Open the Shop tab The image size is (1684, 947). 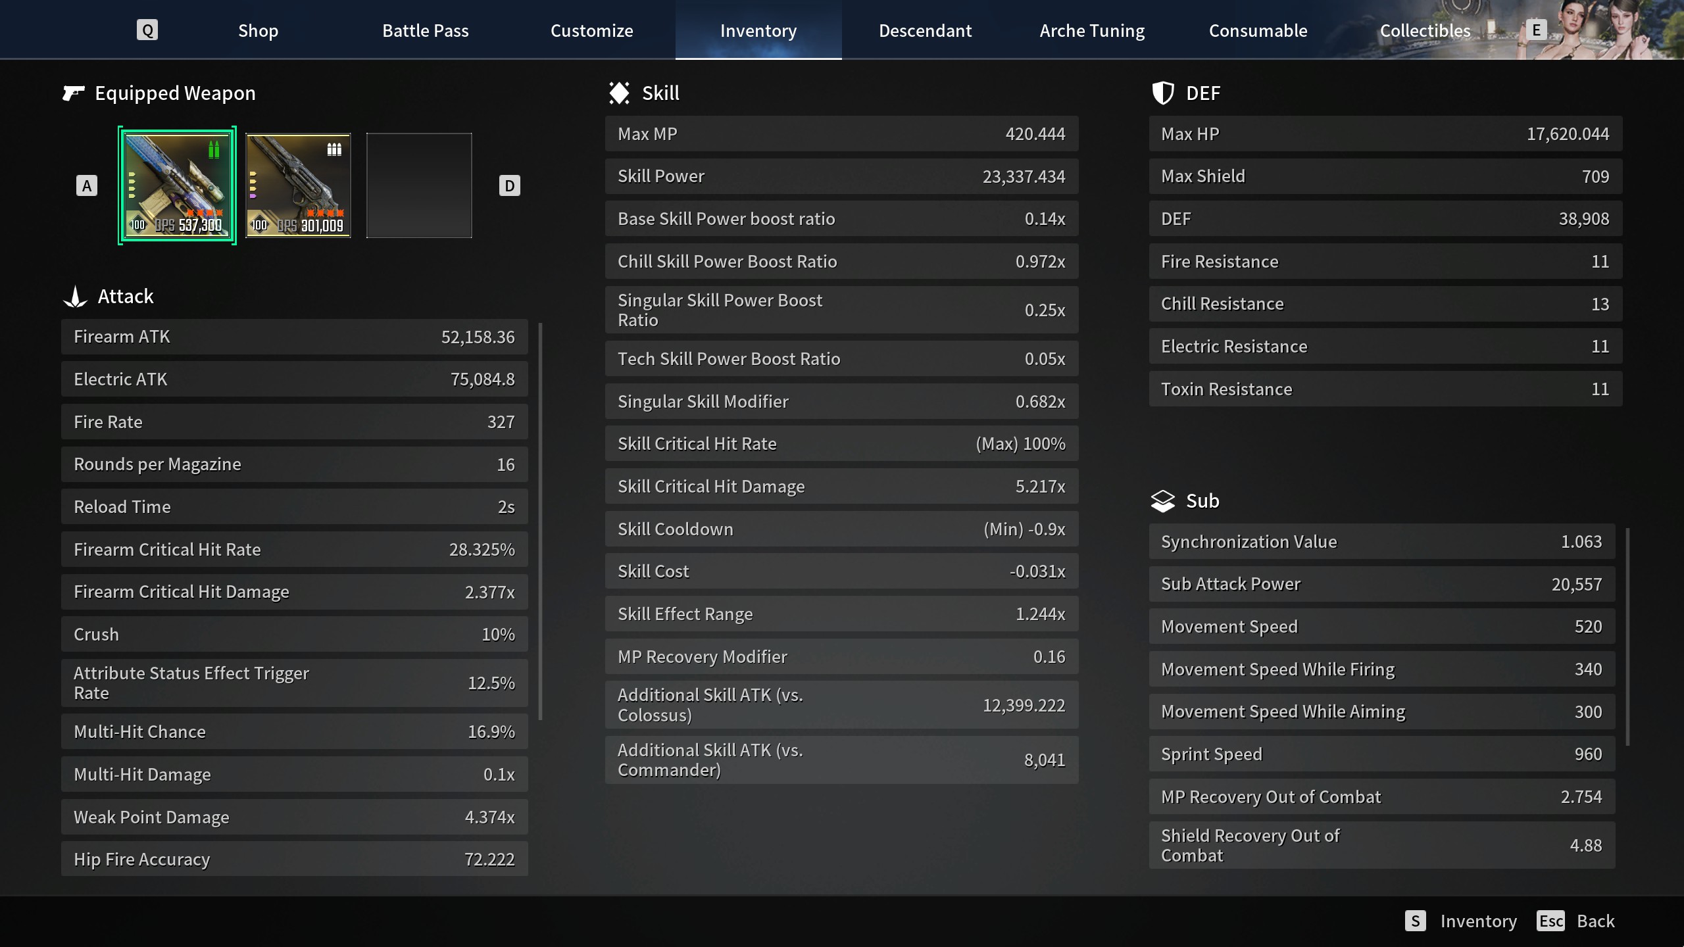tap(258, 31)
